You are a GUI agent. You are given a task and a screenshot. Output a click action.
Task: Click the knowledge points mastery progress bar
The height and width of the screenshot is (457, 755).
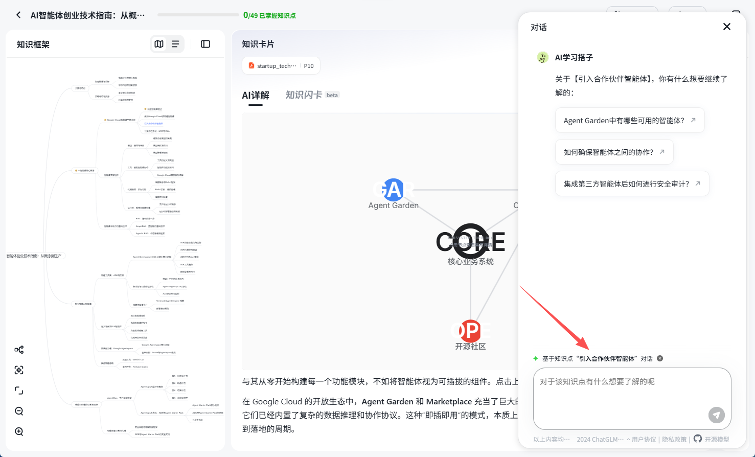[198, 15]
